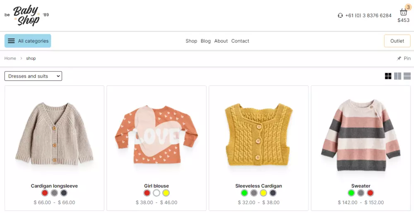Screen dimensions: 414x213
Task: Switch to two-column layout view icon
Action: [x=397, y=76]
